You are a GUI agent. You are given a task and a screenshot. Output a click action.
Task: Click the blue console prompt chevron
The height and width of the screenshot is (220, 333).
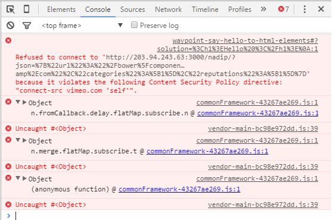(8, 216)
